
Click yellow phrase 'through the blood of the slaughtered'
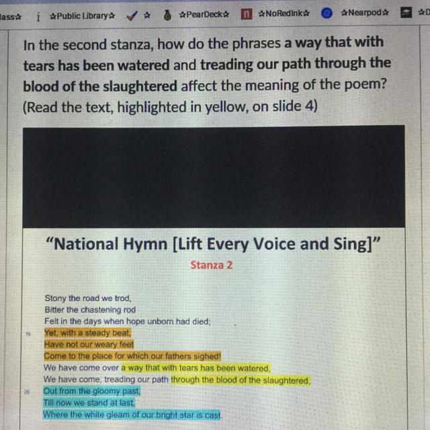pyautogui.click(x=241, y=380)
